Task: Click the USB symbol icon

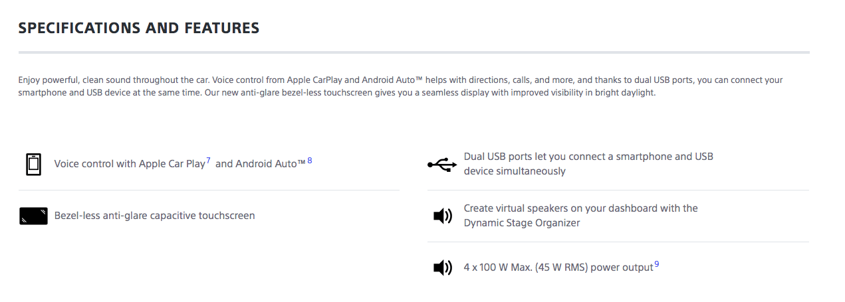Action: pos(442,164)
